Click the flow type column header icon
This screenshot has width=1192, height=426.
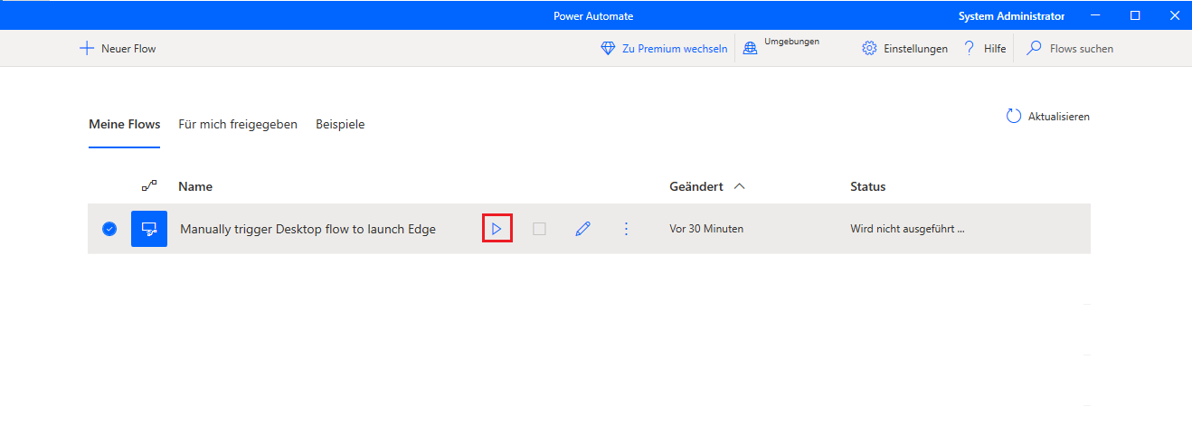(x=149, y=185)
